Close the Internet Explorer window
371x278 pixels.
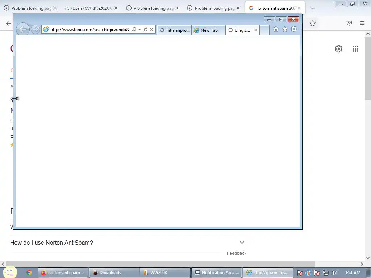293,20
